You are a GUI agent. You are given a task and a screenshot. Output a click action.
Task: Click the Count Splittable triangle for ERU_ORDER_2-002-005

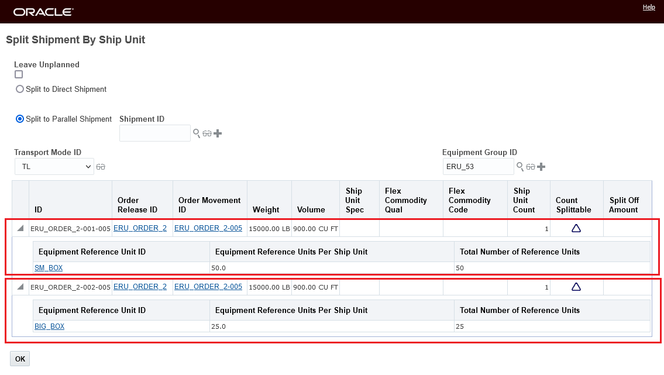click(x=576, y=287)
